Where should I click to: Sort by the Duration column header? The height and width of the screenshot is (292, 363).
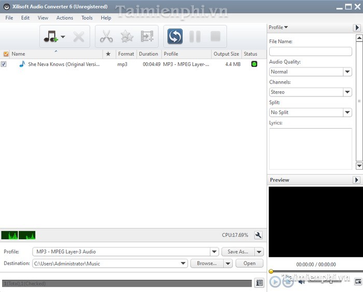click(148, 54)
